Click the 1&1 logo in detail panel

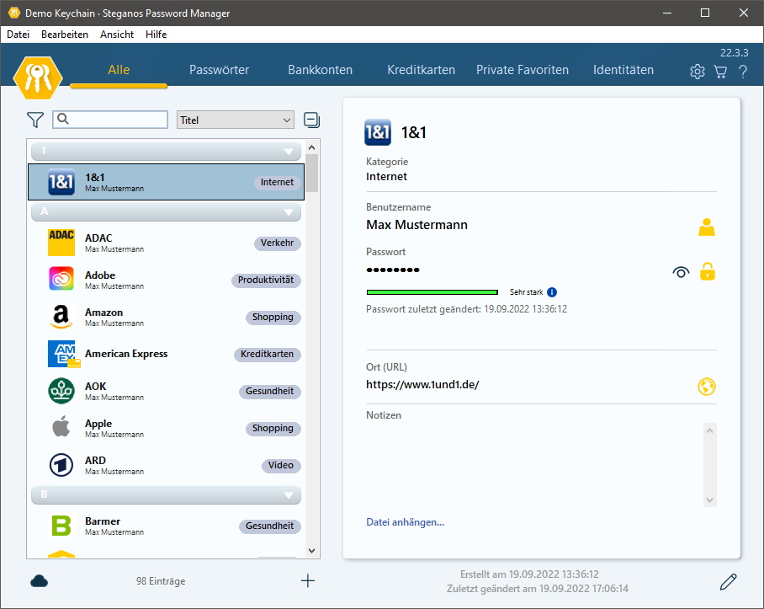(x=378, y=132)
